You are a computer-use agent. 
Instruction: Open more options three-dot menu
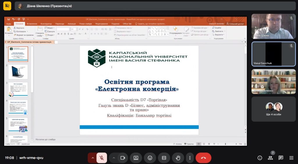click(190, 158)
